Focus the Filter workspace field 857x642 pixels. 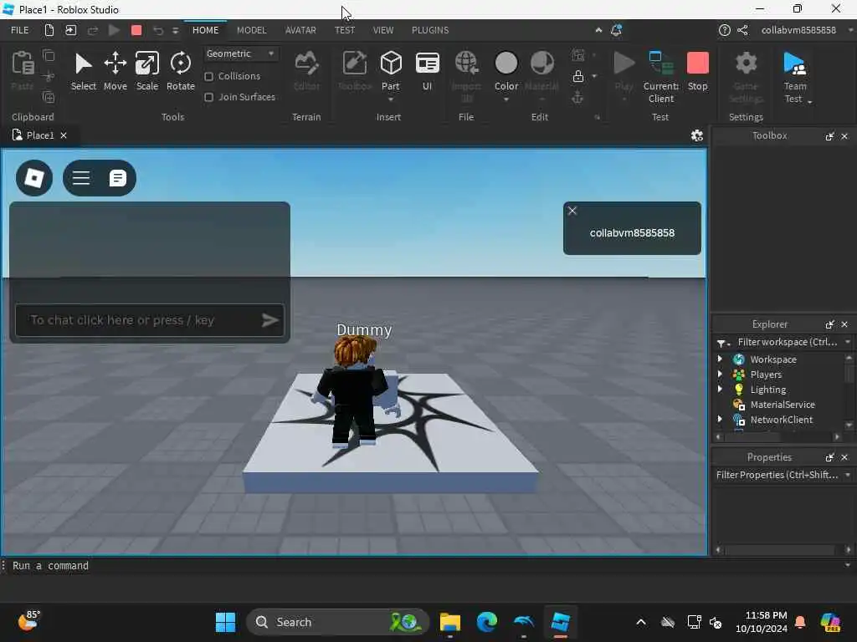[x=787, y=342]
